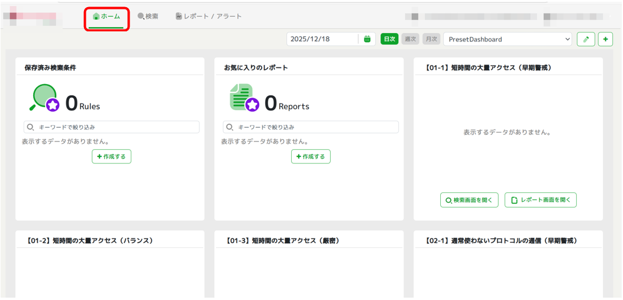The image size is (623, 300).
Task: Select the 週次 period toggle
Action: coord(411,39)
